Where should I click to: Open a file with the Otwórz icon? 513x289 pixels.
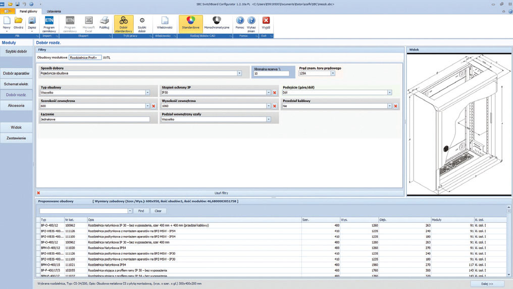tap(18, 23)
